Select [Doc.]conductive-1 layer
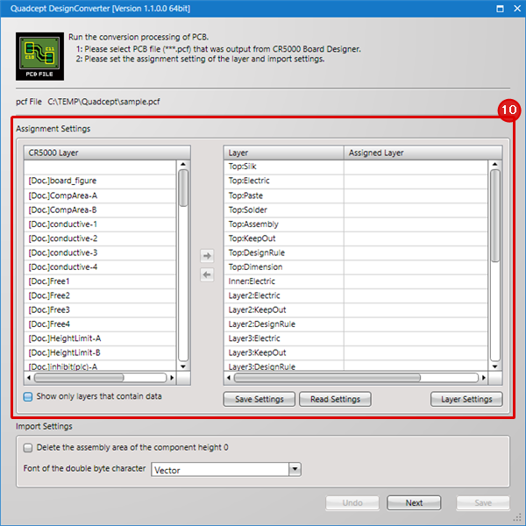 pyautogui.click(x=100, y=224)
